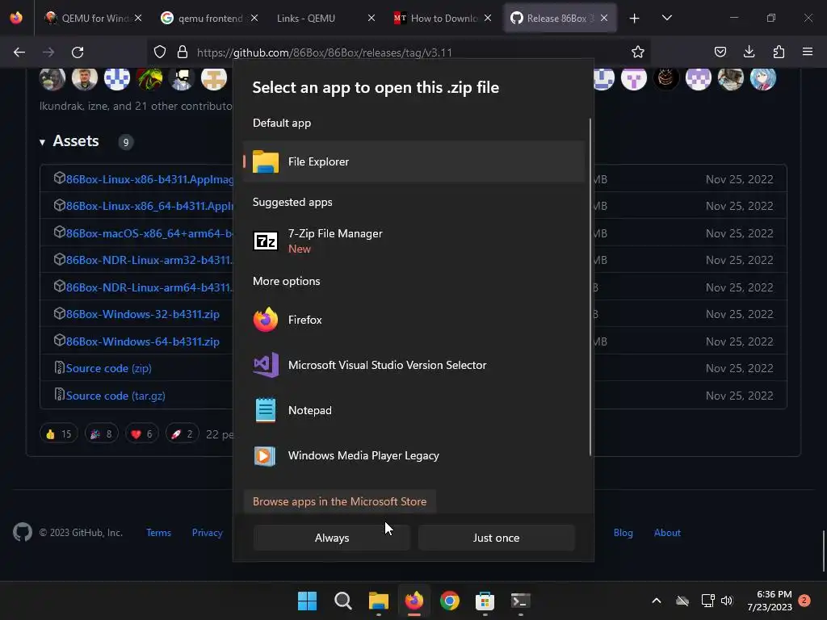Bookmark this page with the star icon
Image resolution: width=827 pixels, height=620 pixels.
point(638,52)
